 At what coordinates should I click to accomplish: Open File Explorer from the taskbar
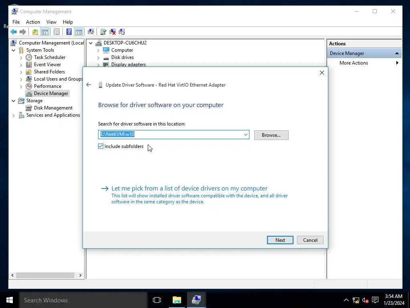coord(177,300)
